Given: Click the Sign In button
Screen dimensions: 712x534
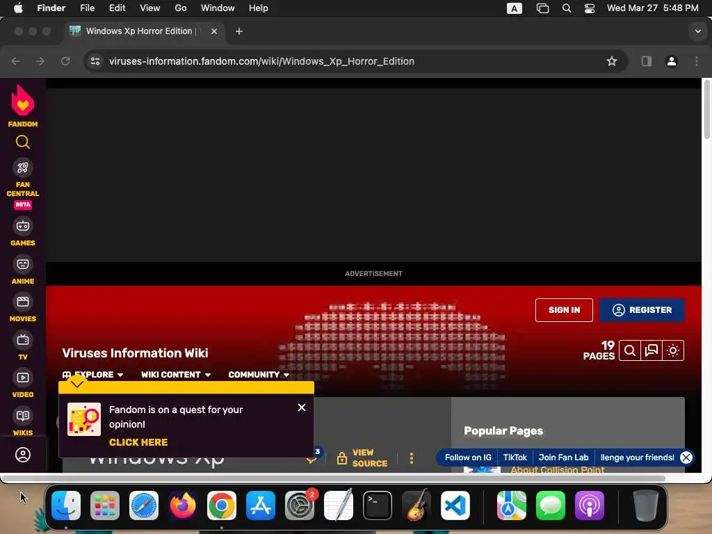Looking at the screenshot, I should [564, 310].
